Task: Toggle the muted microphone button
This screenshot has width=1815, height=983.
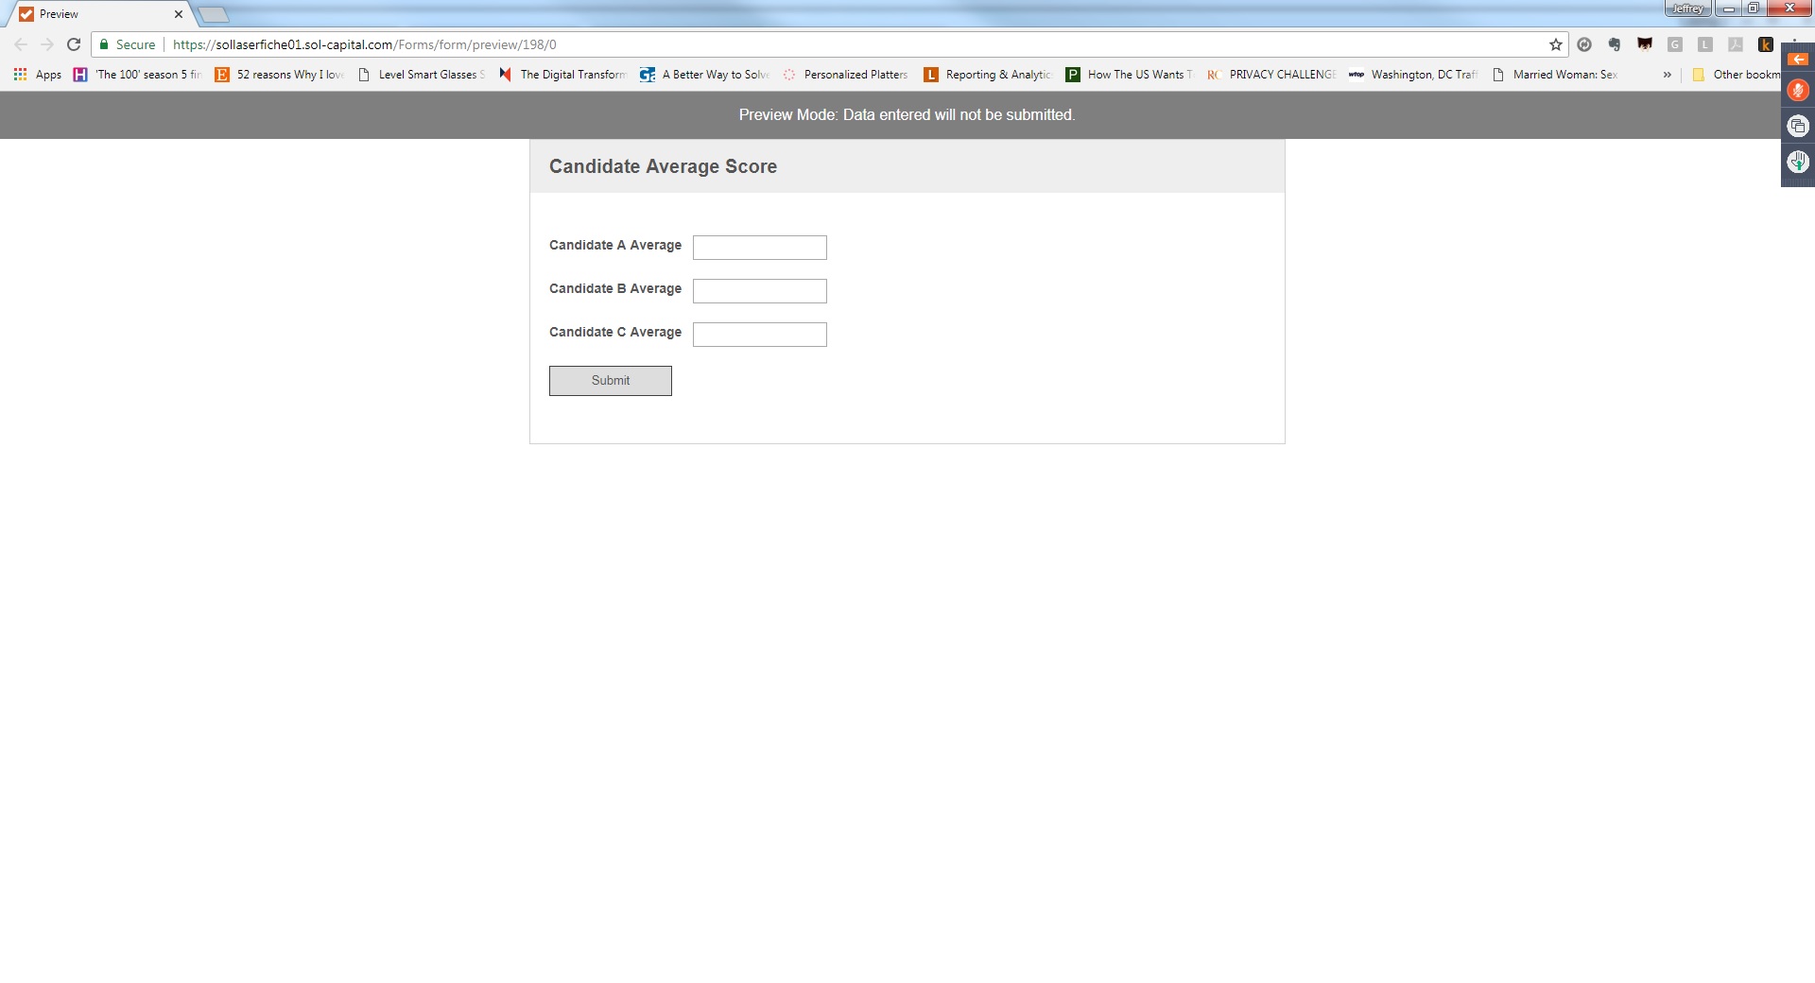Action: (x=1798, y=90)
